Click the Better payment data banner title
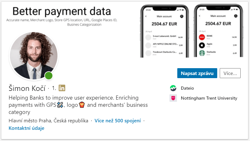The width and height of the screenshot is (250, 141). pyautogui.click(x=61, y=12)
